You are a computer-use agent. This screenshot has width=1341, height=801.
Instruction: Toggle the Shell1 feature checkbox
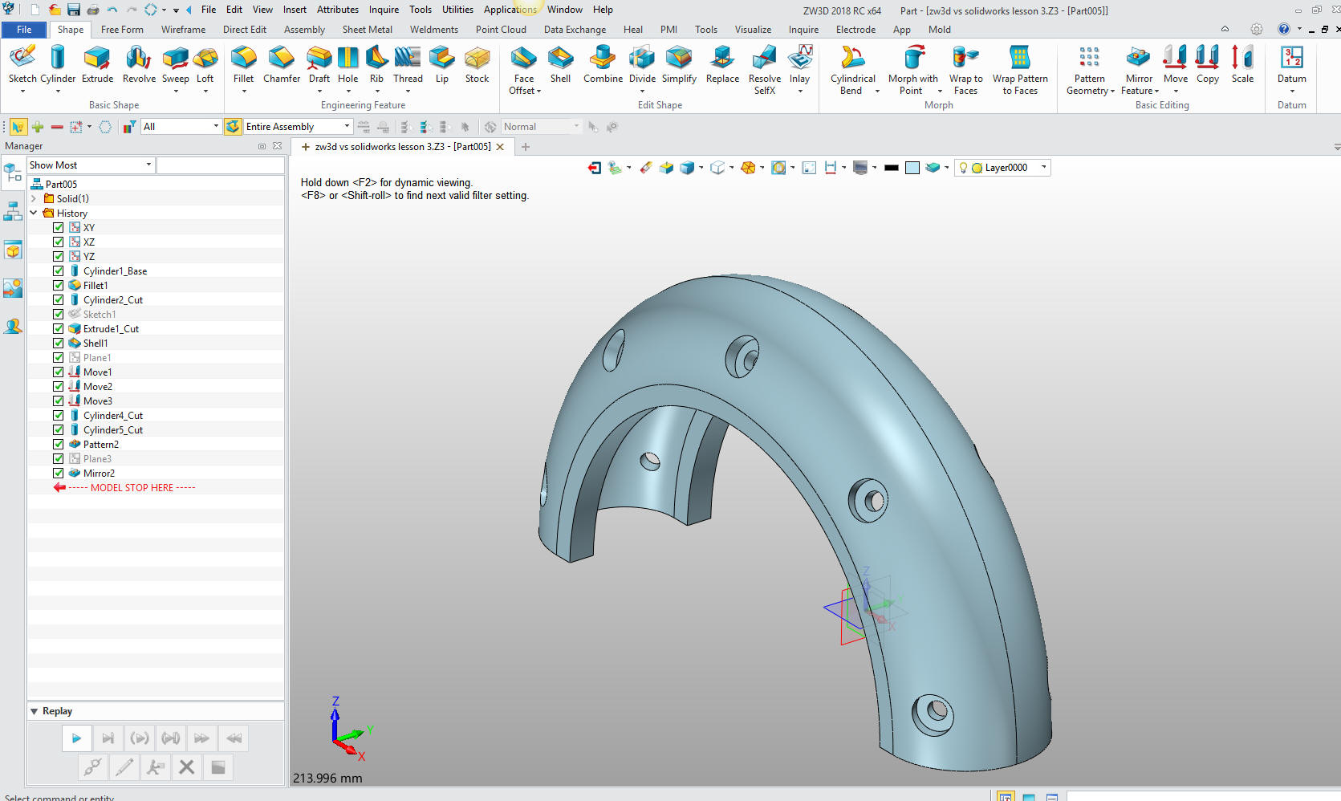[x=59, y=344]
